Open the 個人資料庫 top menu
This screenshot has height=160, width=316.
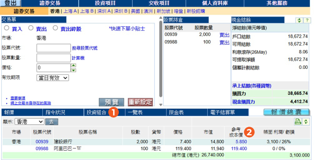pos(215,3)
